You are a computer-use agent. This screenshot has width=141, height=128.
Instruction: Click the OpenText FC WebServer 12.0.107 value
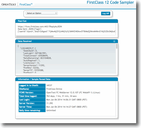73,92
